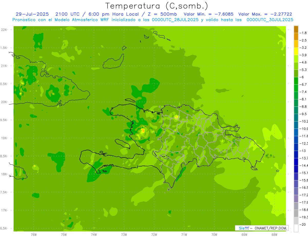Click the "Valor Min. = -7.6085" text

pos(209,14)
